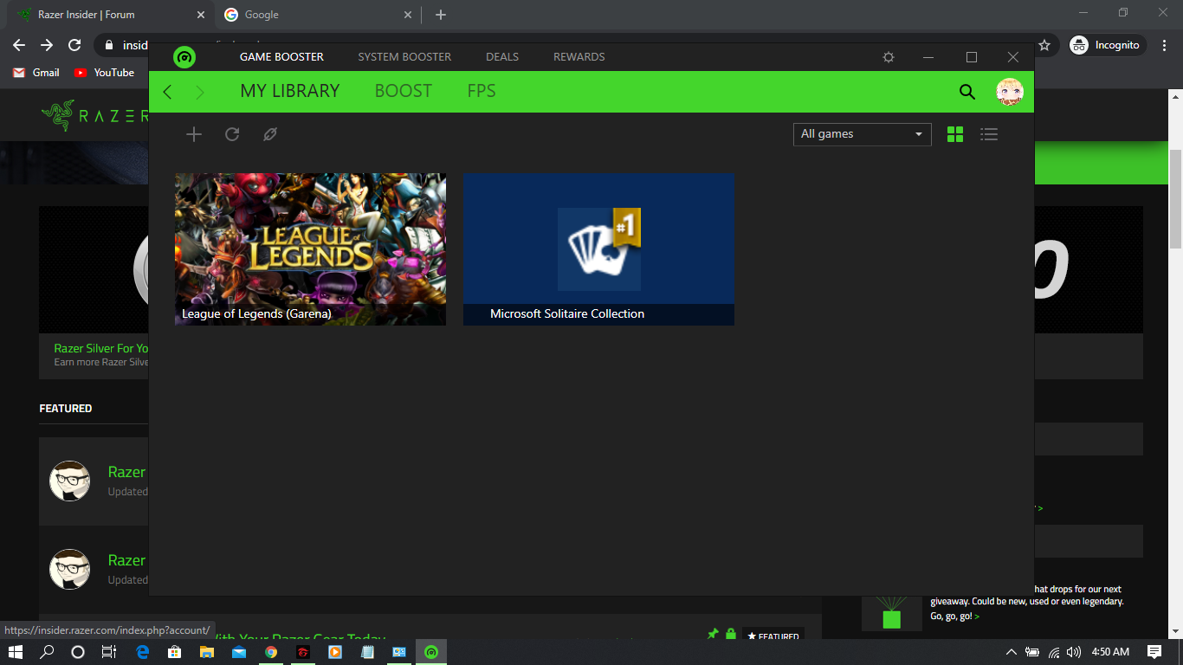Open the volume control in tray
1183x665 pixels.
[1075, 652]
